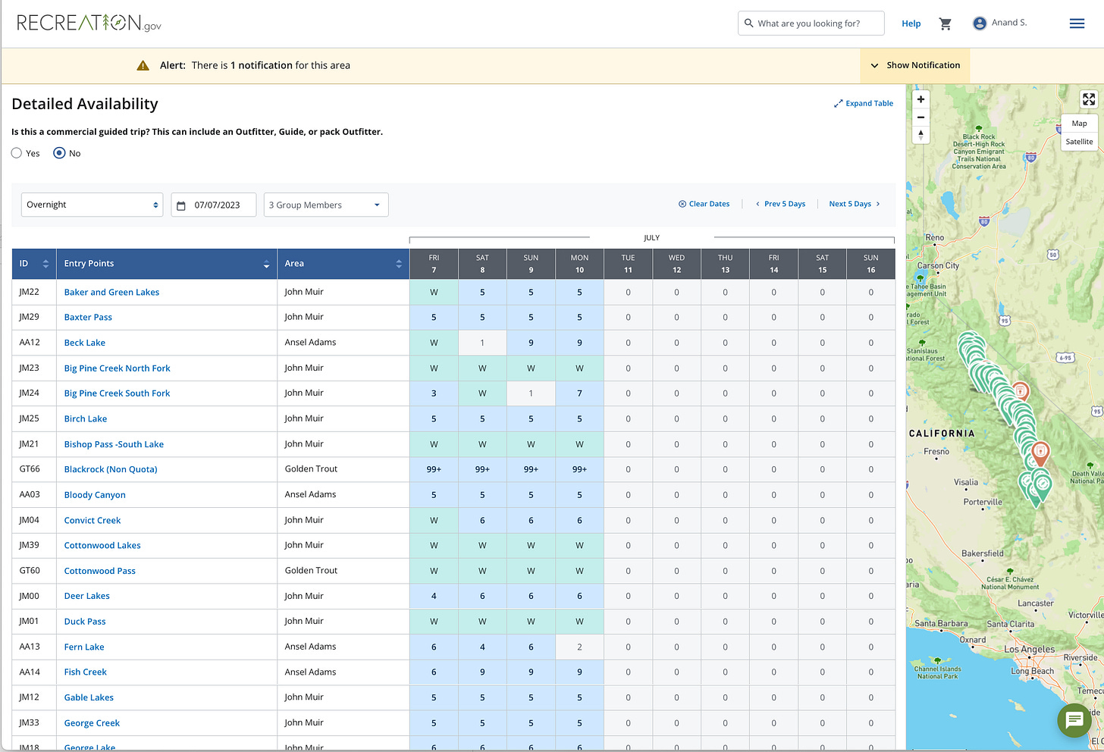Select Big Pine Creek South Fork Monday cell 7

tap(579, 393)
